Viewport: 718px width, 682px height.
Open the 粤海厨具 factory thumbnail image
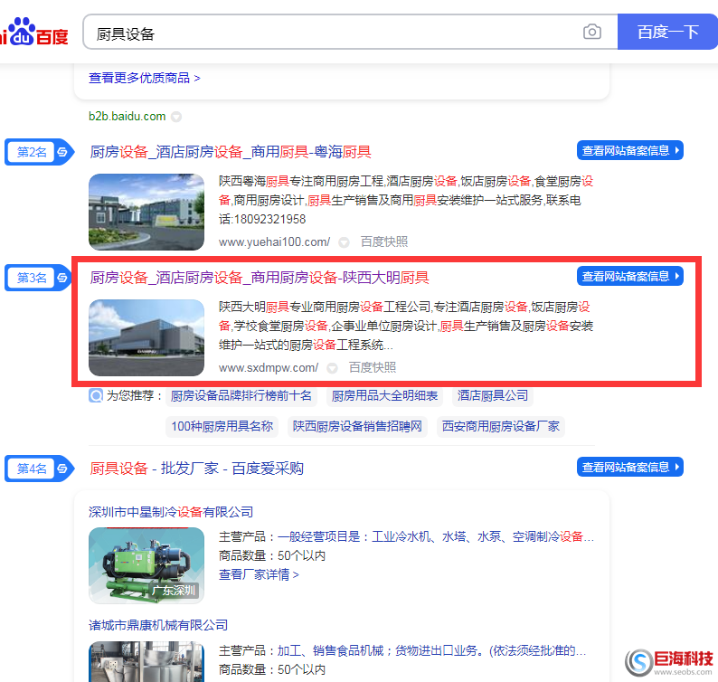(x=146, y=212)
